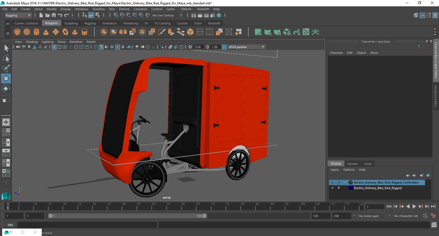Open Options menu in Layer Editor
Image resolution: width=439 pixels, height=236 pixels.
pos(349,170)
